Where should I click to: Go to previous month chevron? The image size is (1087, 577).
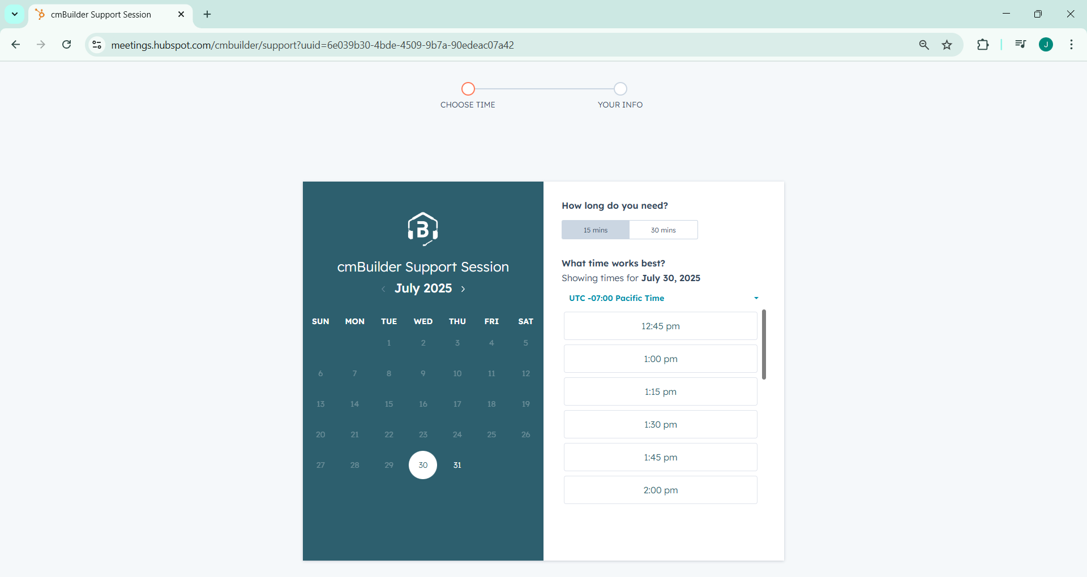pos(383,289)
